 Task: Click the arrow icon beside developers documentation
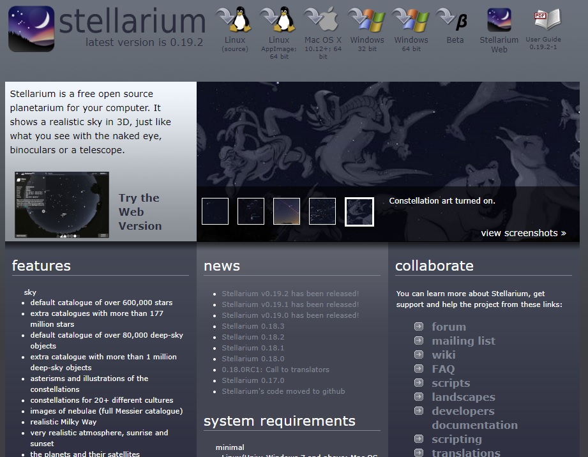click(x=419, y=411)
